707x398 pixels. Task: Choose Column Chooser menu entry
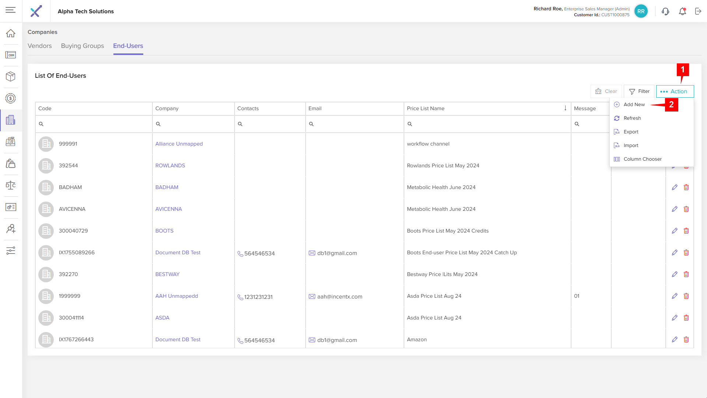pyautogui.click(x=642, y=159)
